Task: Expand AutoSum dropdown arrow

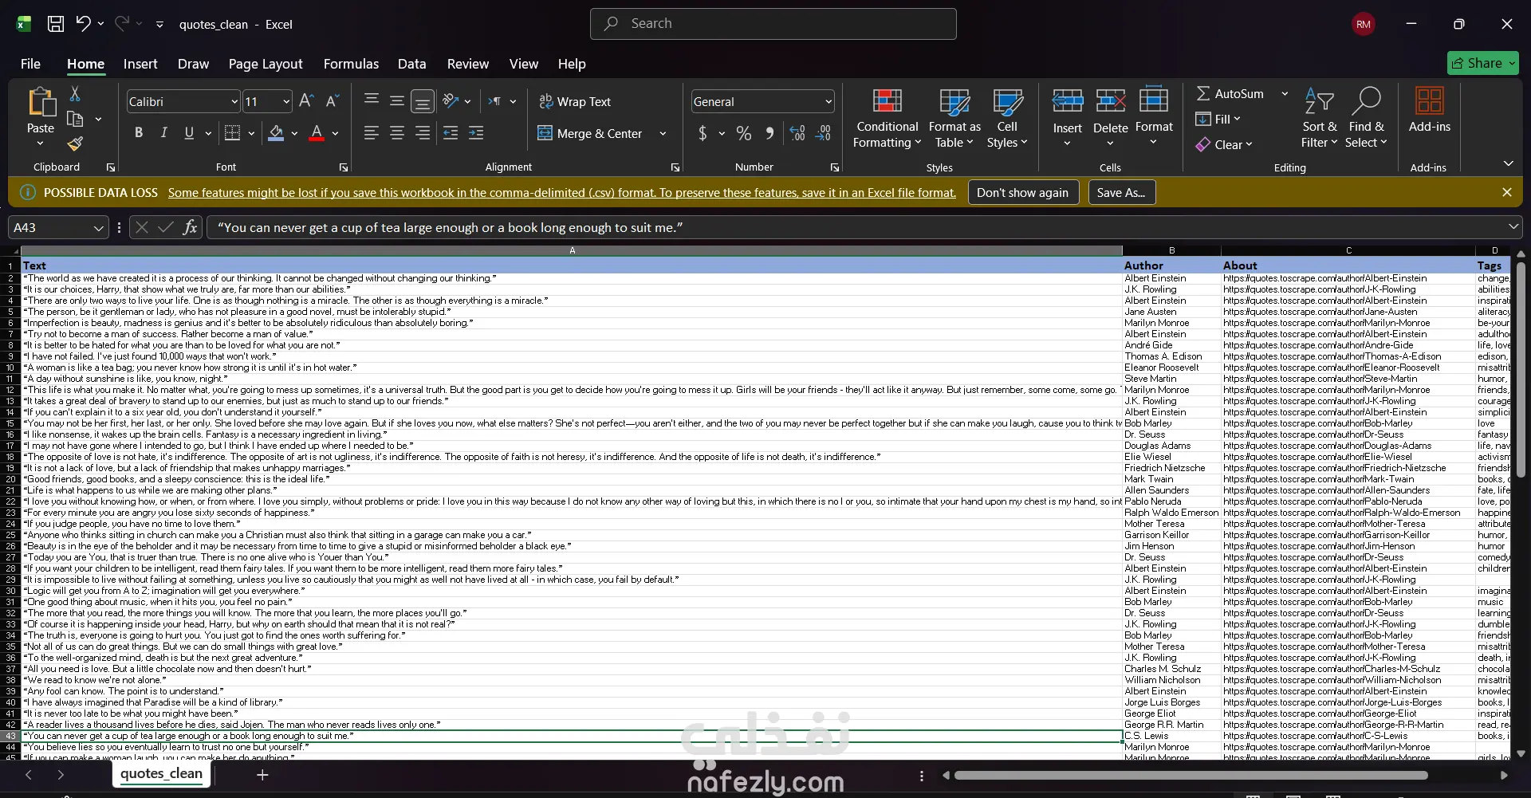Action: tap(1285, 94)
